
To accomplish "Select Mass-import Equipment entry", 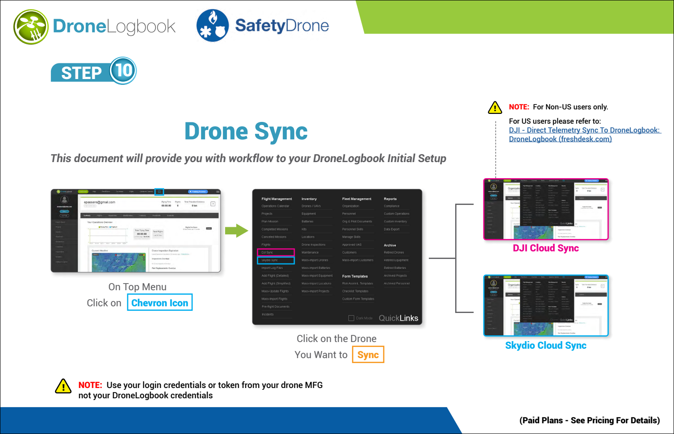I will click(317, 275).
